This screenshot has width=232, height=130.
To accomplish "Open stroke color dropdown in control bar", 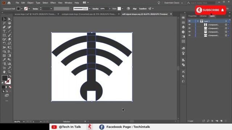I will coord(29,9).
